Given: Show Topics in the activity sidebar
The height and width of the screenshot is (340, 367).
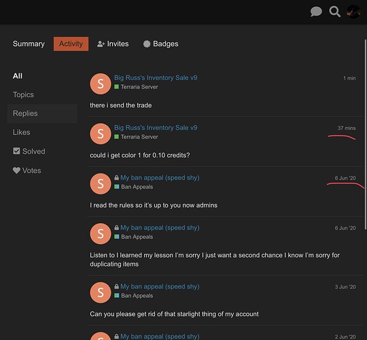Looking at the screenshot, I should pos(23,95).
